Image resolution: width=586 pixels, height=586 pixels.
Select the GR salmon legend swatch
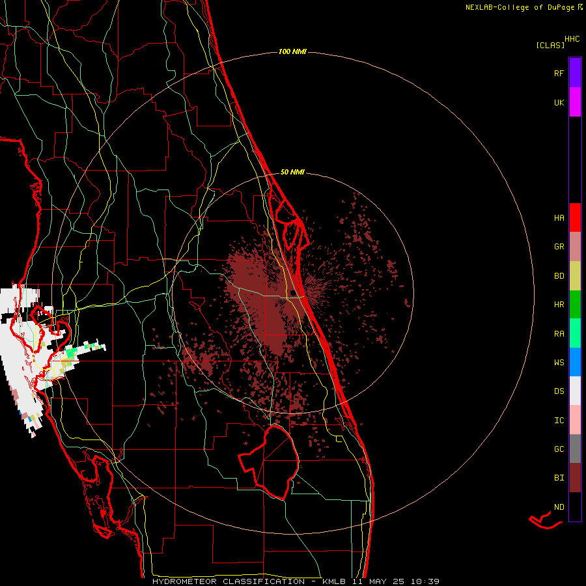(575, 246)
